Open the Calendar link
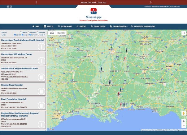Screen dimensions: 187x135 (147, 6)
